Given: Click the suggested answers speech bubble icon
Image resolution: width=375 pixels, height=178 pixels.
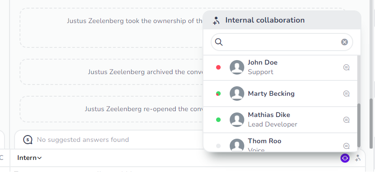Looking at the screenshot, I should click(28, 140).
